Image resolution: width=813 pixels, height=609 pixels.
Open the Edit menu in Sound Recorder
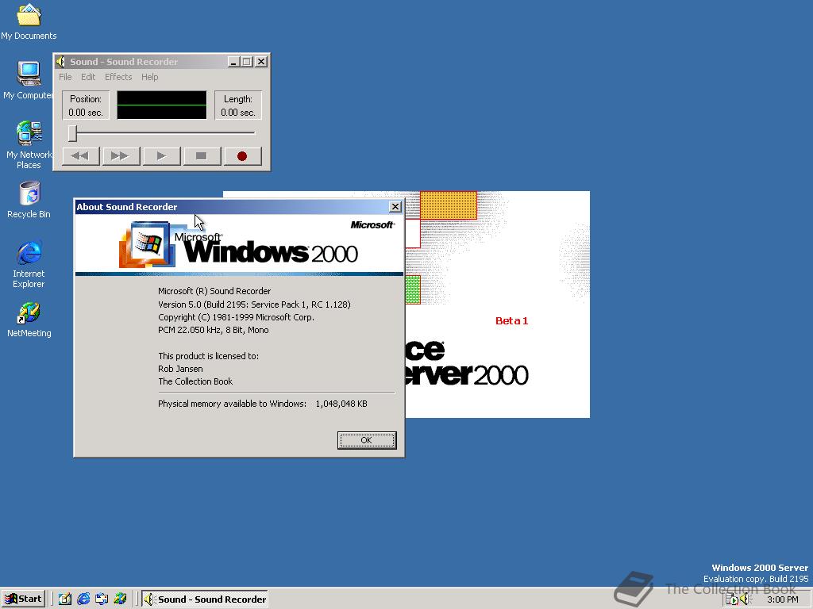coord(88,77)
